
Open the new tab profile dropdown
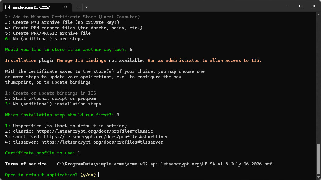pos(86,7)
